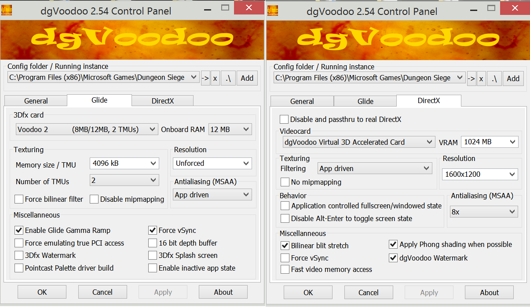Open the Videocard dropdown
Image resolution: width=530 pixels, height=307 pixels.
(x=358, y=142)
